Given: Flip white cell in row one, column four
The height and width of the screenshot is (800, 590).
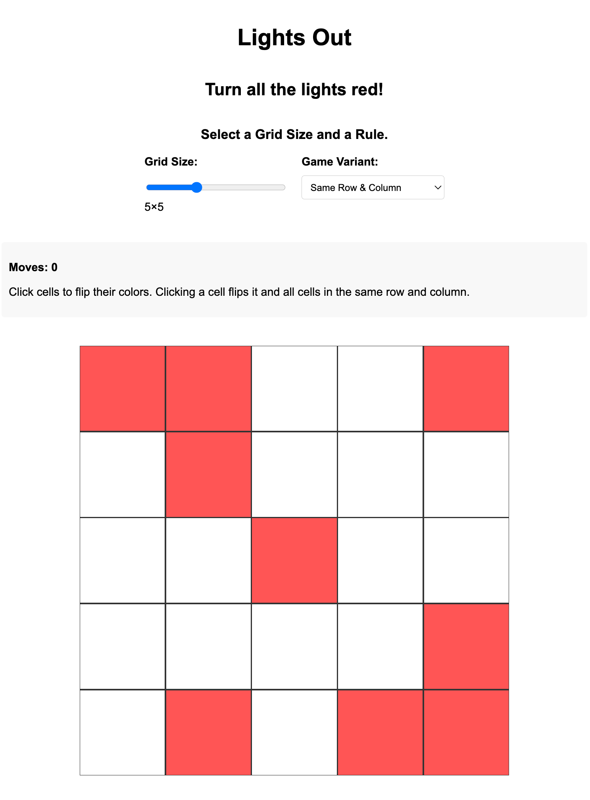Looking at the screenshot, I should tap(380, 388).
